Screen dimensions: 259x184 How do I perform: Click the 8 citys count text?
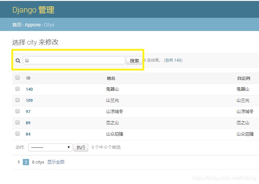[x=38, y=162]
